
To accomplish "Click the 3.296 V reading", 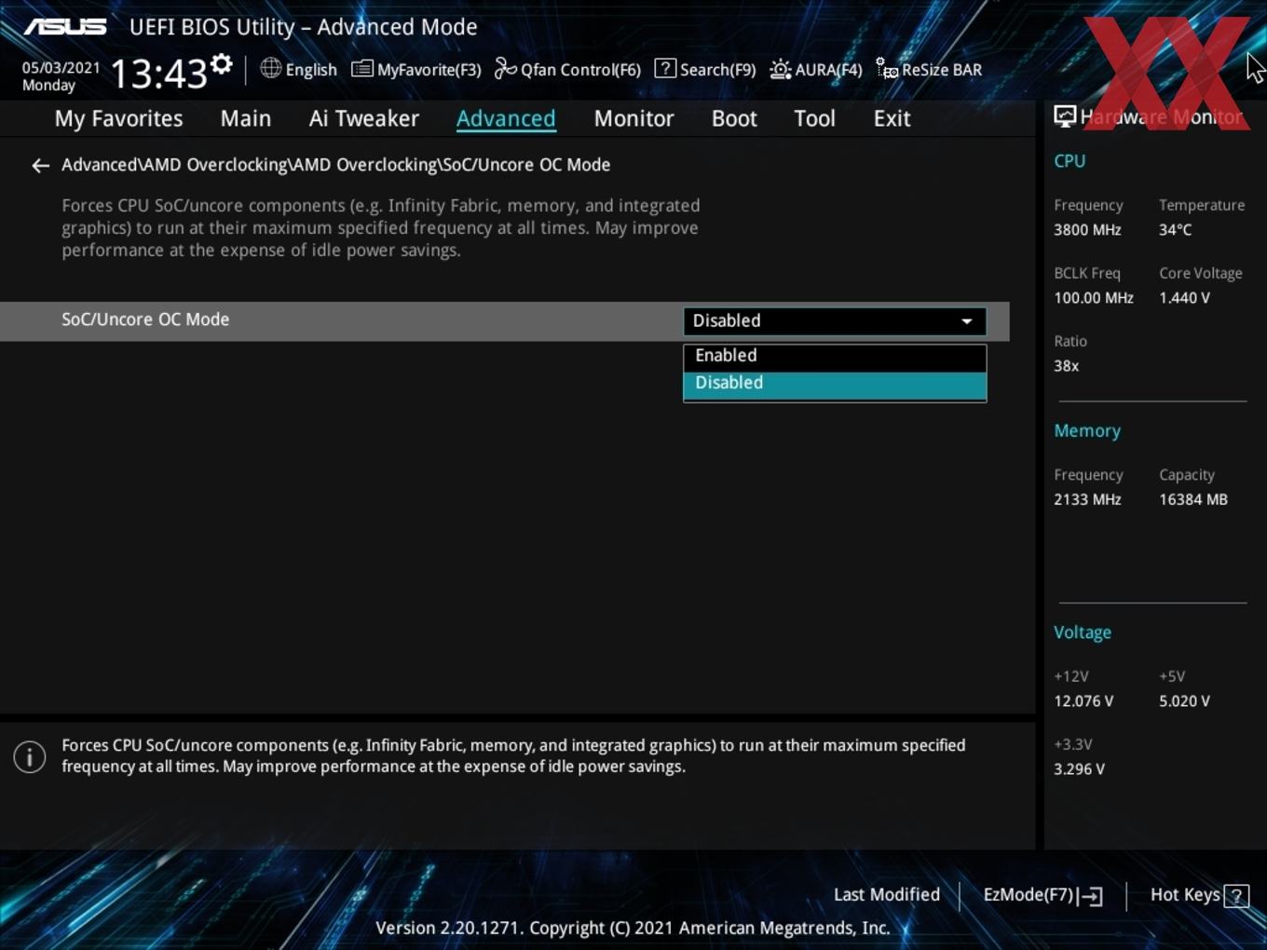I will pos(1079,769).
